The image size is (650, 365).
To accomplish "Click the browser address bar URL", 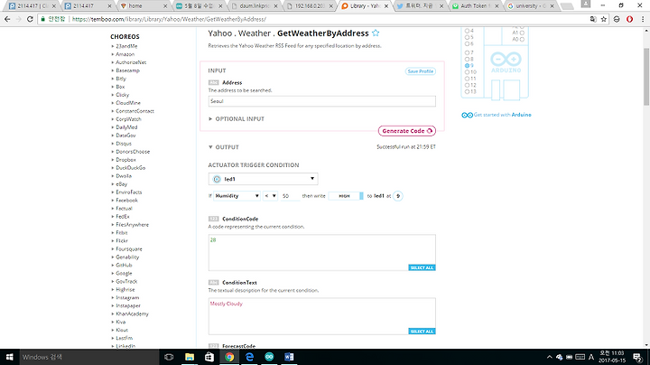I will pyautogui.click(x=169, y=19).
